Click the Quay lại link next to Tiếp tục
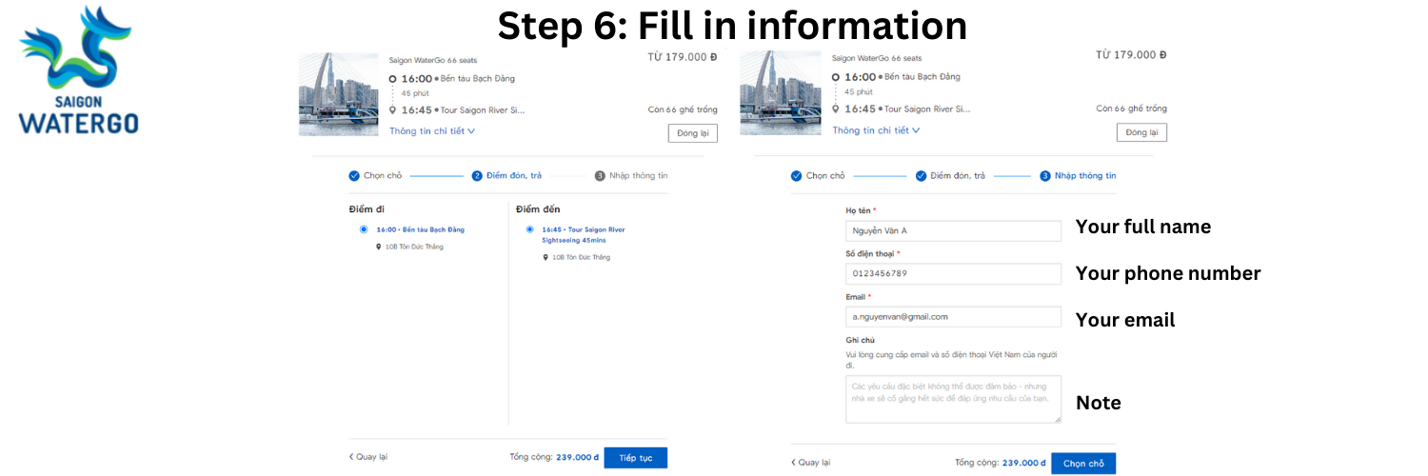The width and height of the screenshot is (1428, 476). point(368,457)
